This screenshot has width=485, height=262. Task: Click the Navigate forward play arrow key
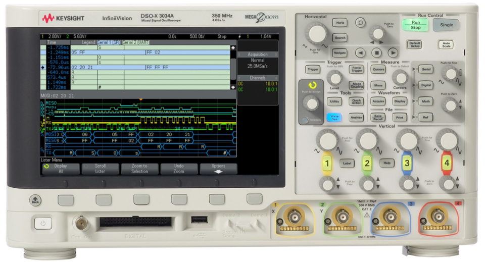pyautogui.click(x=393, y=53)
